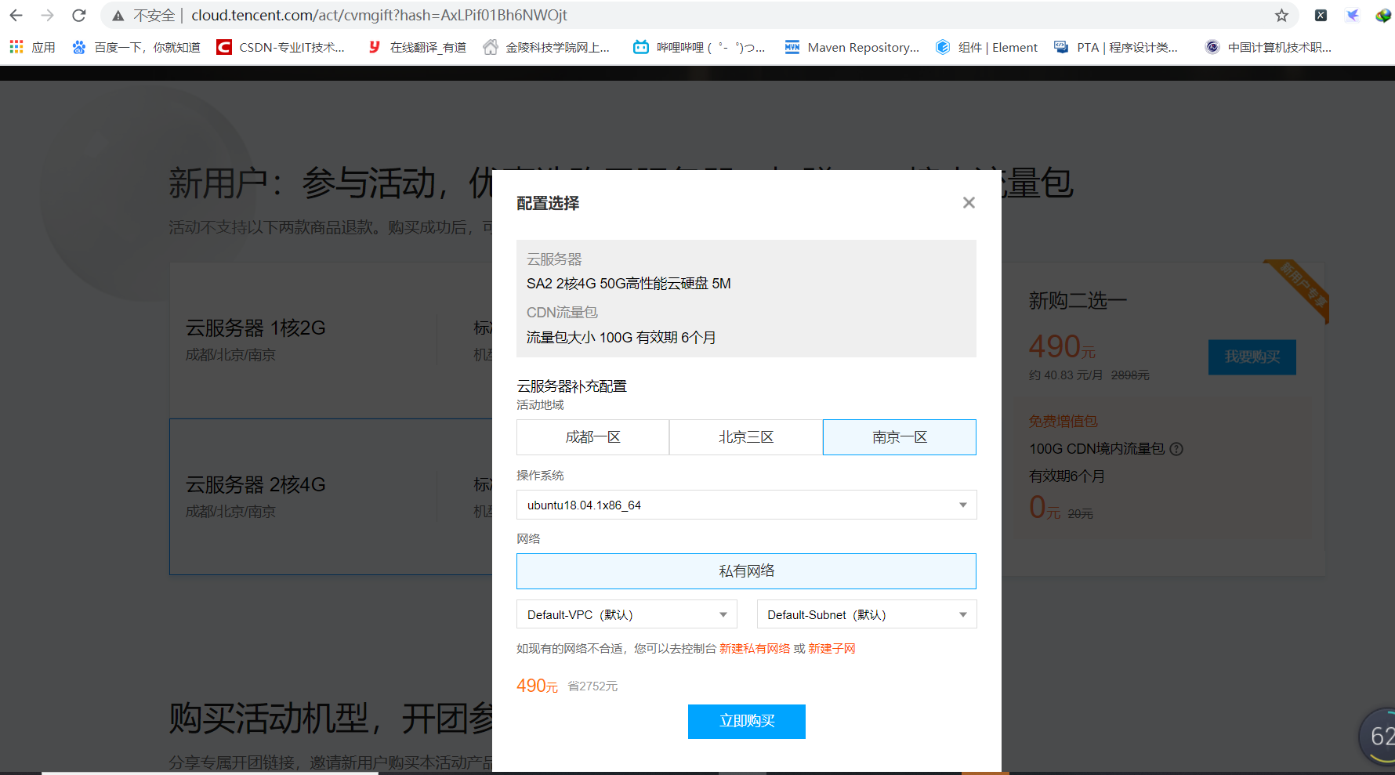The height and width of the screenshot is (775, 1395).
Task: Open the Maven Repository bookmark
Action: [852, 47]
